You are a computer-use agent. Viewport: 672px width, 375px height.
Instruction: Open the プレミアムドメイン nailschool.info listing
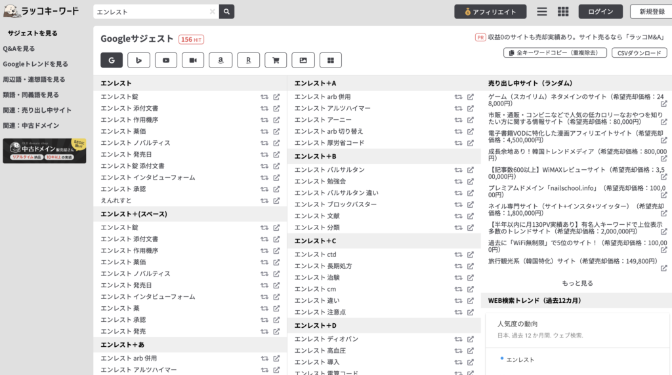click(576, 191)
